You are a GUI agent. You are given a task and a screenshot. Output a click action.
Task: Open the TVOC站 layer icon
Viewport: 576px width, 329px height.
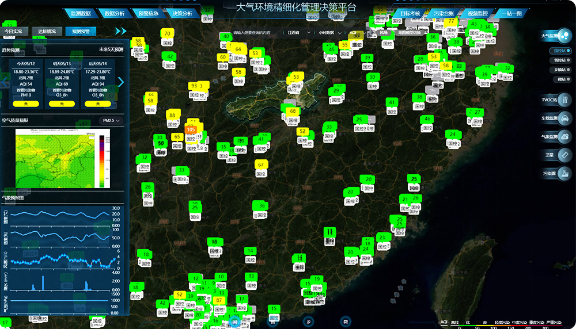coord(566,100)
